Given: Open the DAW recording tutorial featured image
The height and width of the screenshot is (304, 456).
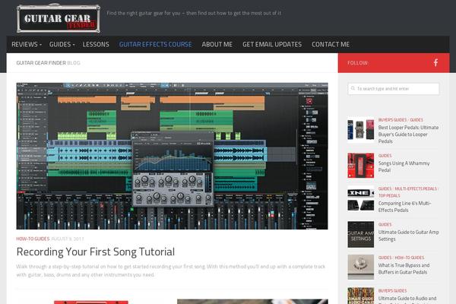Looking at the screenshot, I should (x=173, y=156).
